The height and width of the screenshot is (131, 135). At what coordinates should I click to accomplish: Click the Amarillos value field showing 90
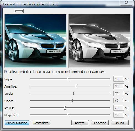point(119,86)
